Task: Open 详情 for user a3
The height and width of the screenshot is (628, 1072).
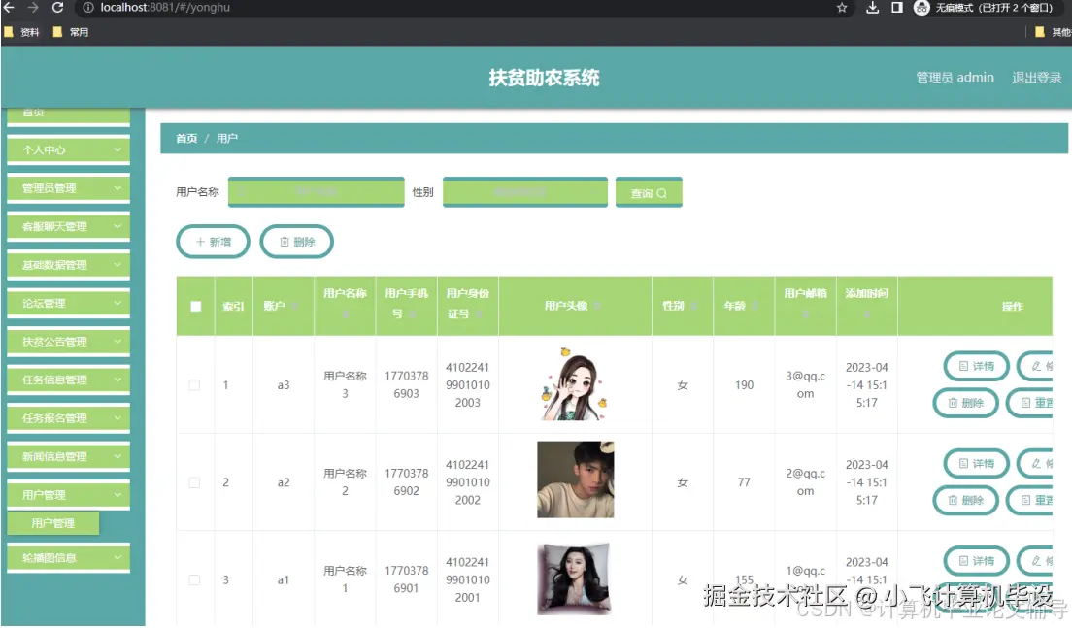Action: 976,366
